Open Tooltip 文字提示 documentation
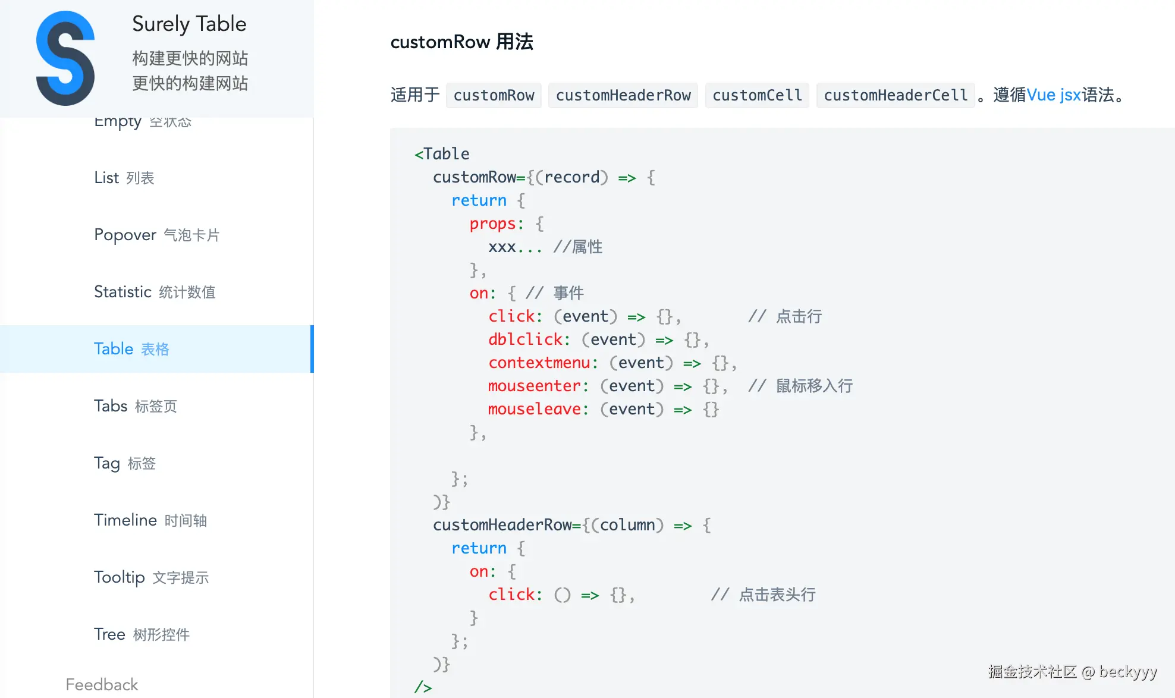 pos(151,577)
